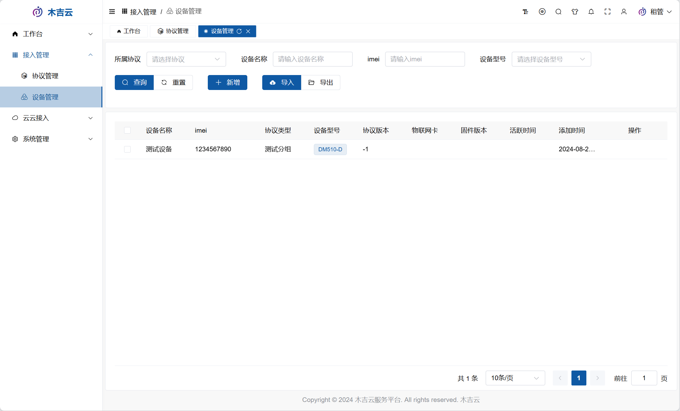Click the 活跃时间 column header
Viewport: 680px width, 411px height.
pyautogui.click(x=523, y=130)
